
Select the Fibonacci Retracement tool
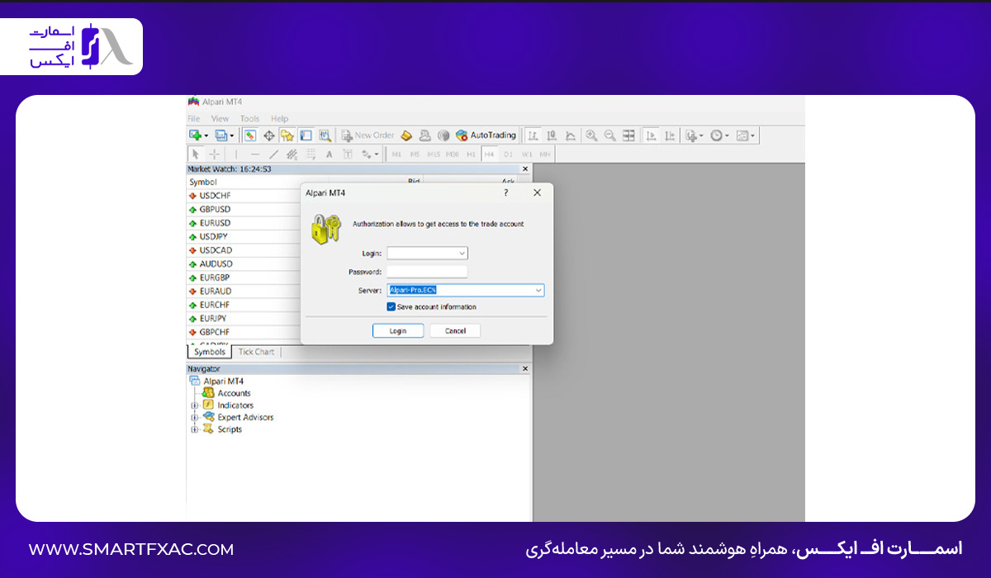tap(311, 154)
